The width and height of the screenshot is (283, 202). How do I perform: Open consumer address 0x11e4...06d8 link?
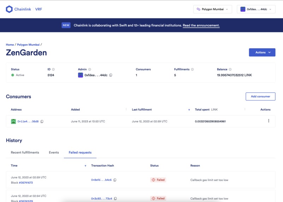(x=28, y=121)
